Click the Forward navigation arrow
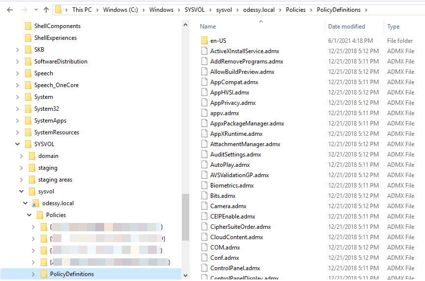 [25, 10]
